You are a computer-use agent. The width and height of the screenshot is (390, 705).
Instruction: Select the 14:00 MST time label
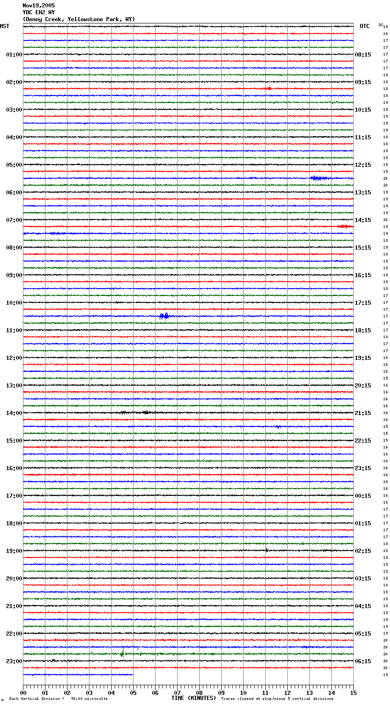[x=14, y=413]
